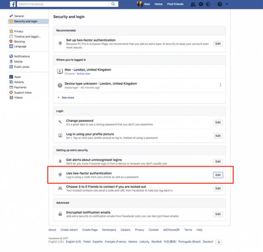Viewport: 263px width, 252px height.
Task: Expand See more logged-in devices
Action: (67, 98)
